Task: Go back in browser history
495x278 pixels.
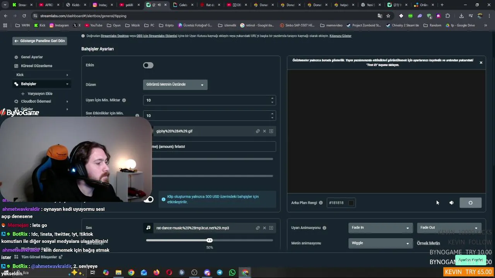Action: click(5, 16)
